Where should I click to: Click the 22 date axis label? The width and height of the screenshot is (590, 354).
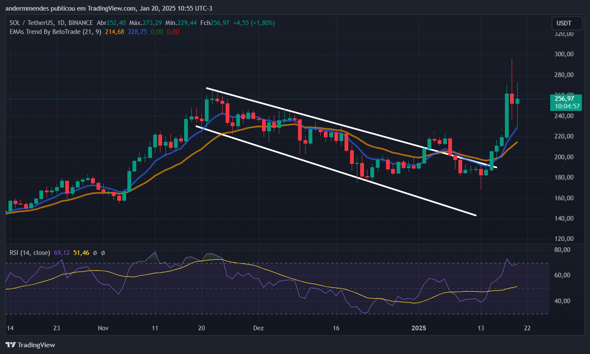pos(527,328)
